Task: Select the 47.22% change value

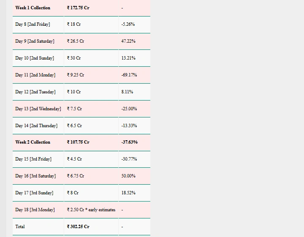Action: point(128,41)
